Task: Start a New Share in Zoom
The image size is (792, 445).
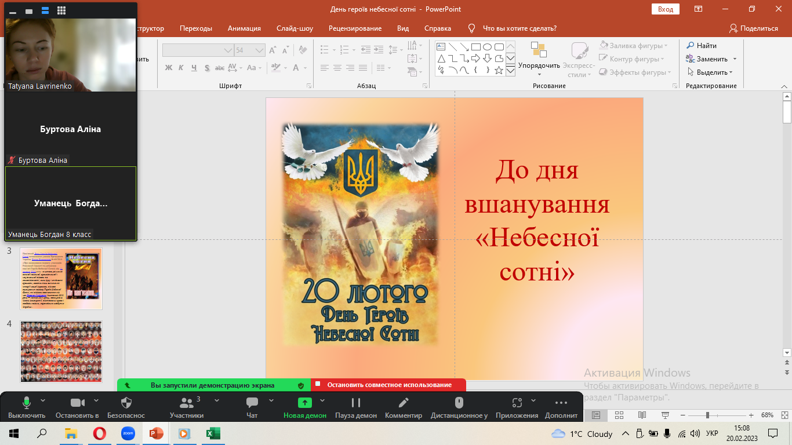Action: coord(304,403)
